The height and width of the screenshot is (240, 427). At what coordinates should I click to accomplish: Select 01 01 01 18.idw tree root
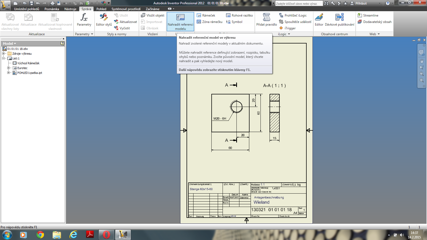[15, 49]
